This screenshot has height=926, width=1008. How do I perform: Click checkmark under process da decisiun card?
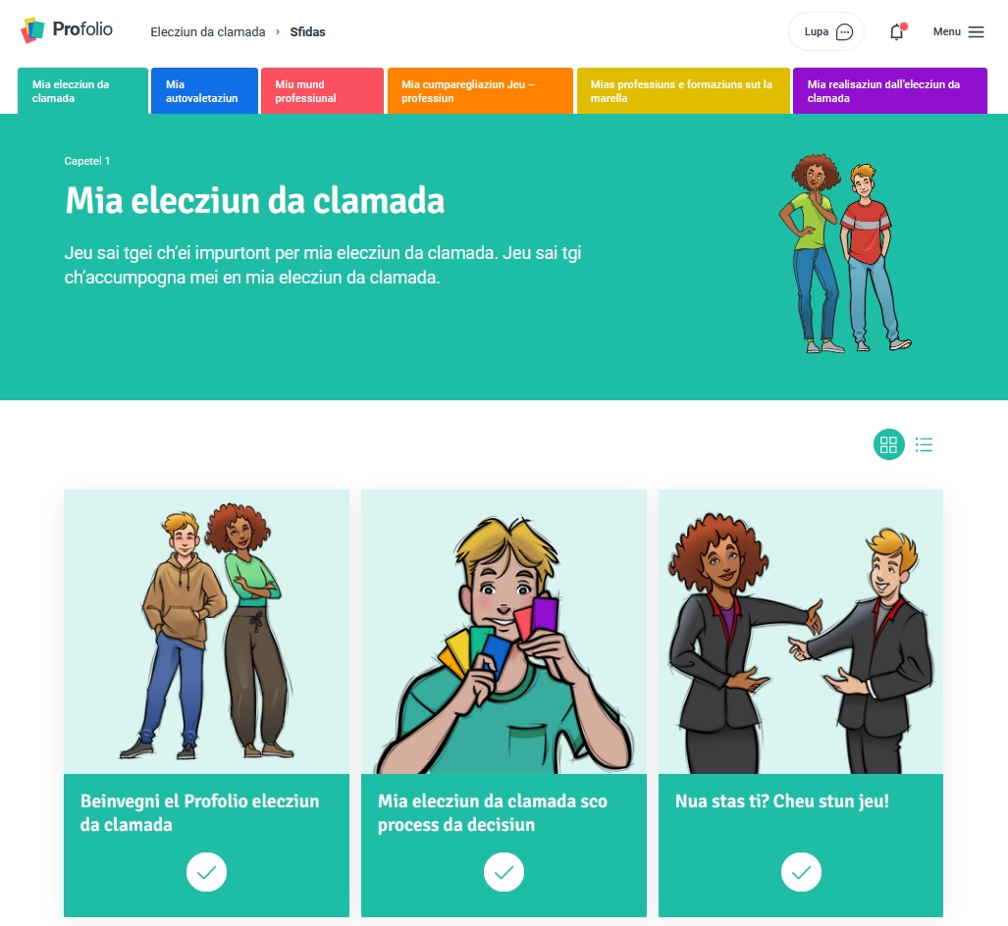click(504, 872)
